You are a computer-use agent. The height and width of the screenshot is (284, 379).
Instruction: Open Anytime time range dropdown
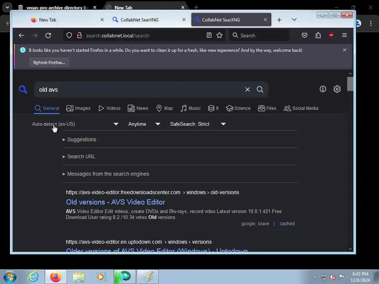pos(144,124)
